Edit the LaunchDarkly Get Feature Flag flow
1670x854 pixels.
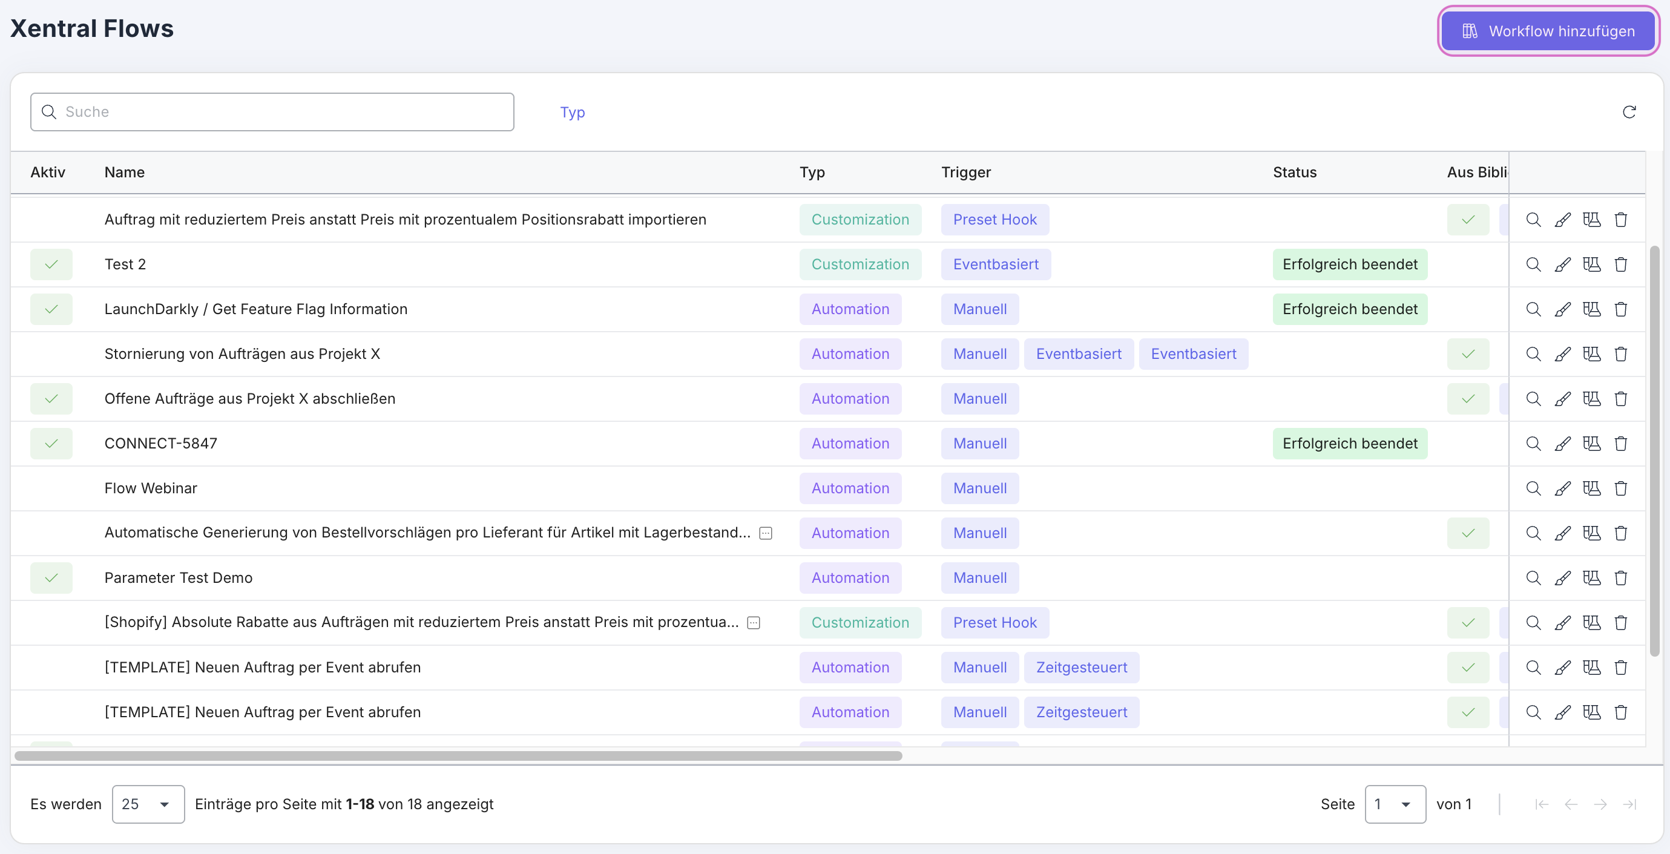(x=1562, y=309)
